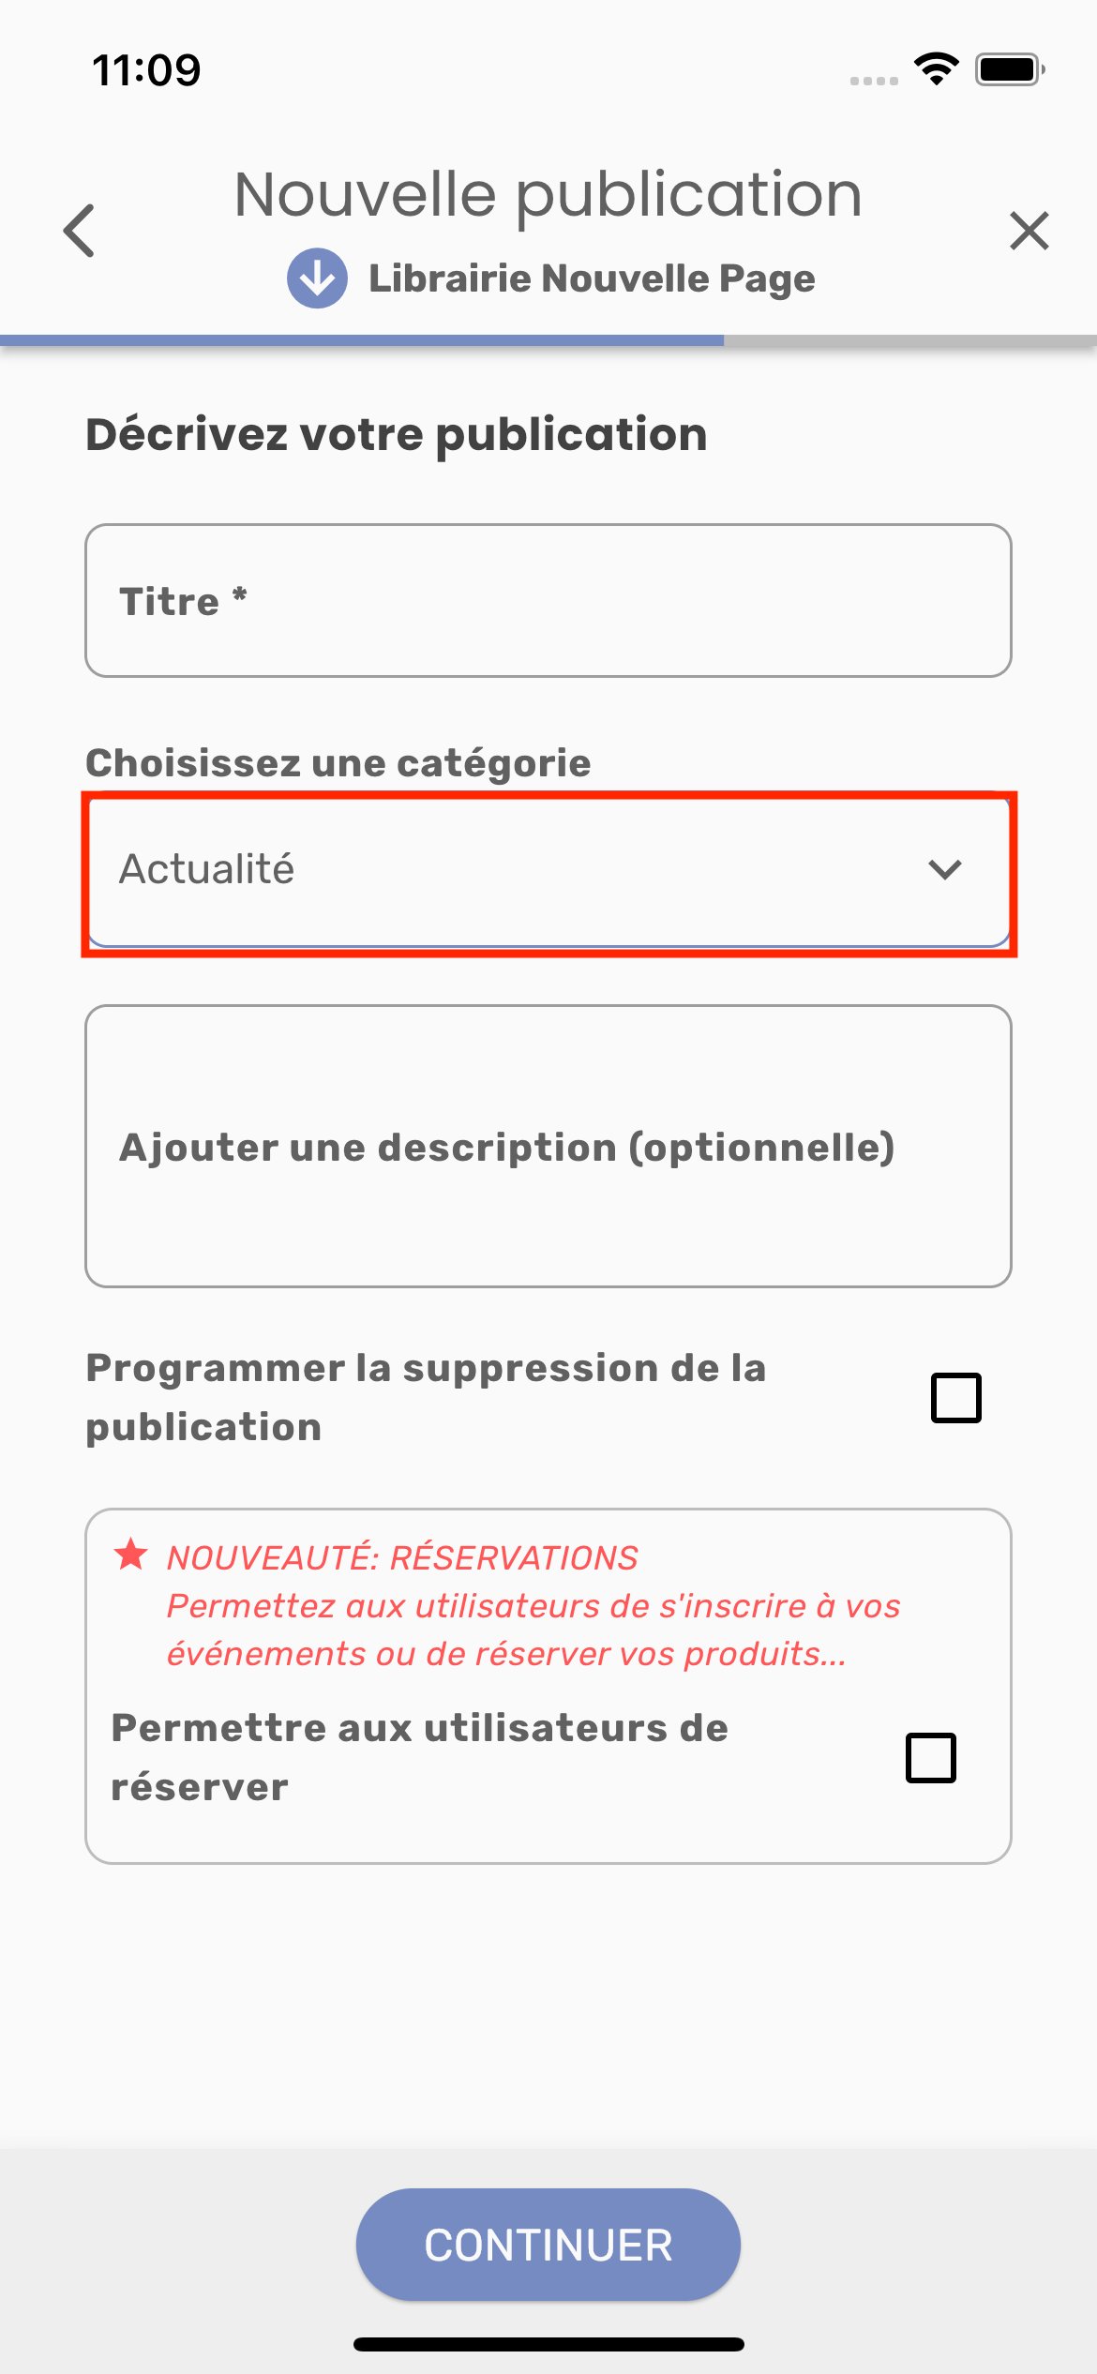This screenshot has width=1097, height=2374.
Task: Tap the blue down-arrow circle icon
Action: point(317,278)
